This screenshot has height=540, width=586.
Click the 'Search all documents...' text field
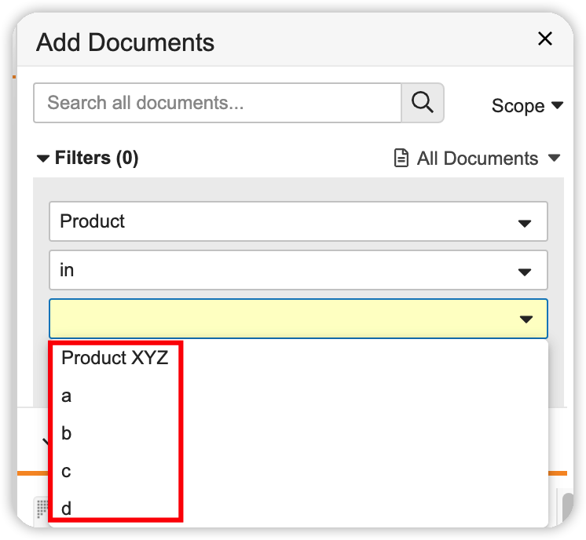click(218, 103)
